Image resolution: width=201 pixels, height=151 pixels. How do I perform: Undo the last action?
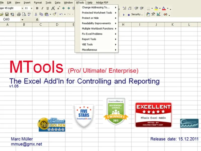(61, 14)
